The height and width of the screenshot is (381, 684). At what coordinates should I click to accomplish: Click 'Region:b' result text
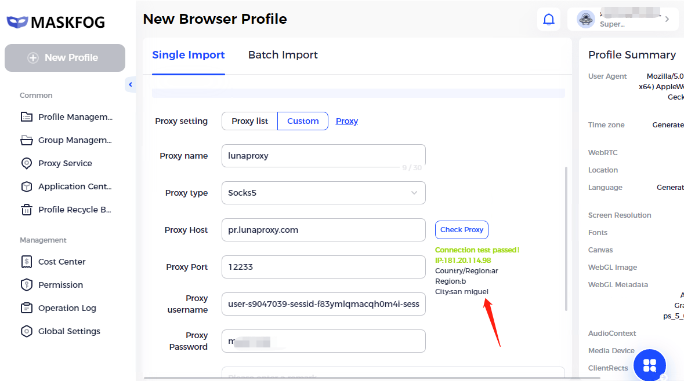450,281
